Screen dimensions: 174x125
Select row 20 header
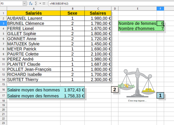tap(3, 110)
